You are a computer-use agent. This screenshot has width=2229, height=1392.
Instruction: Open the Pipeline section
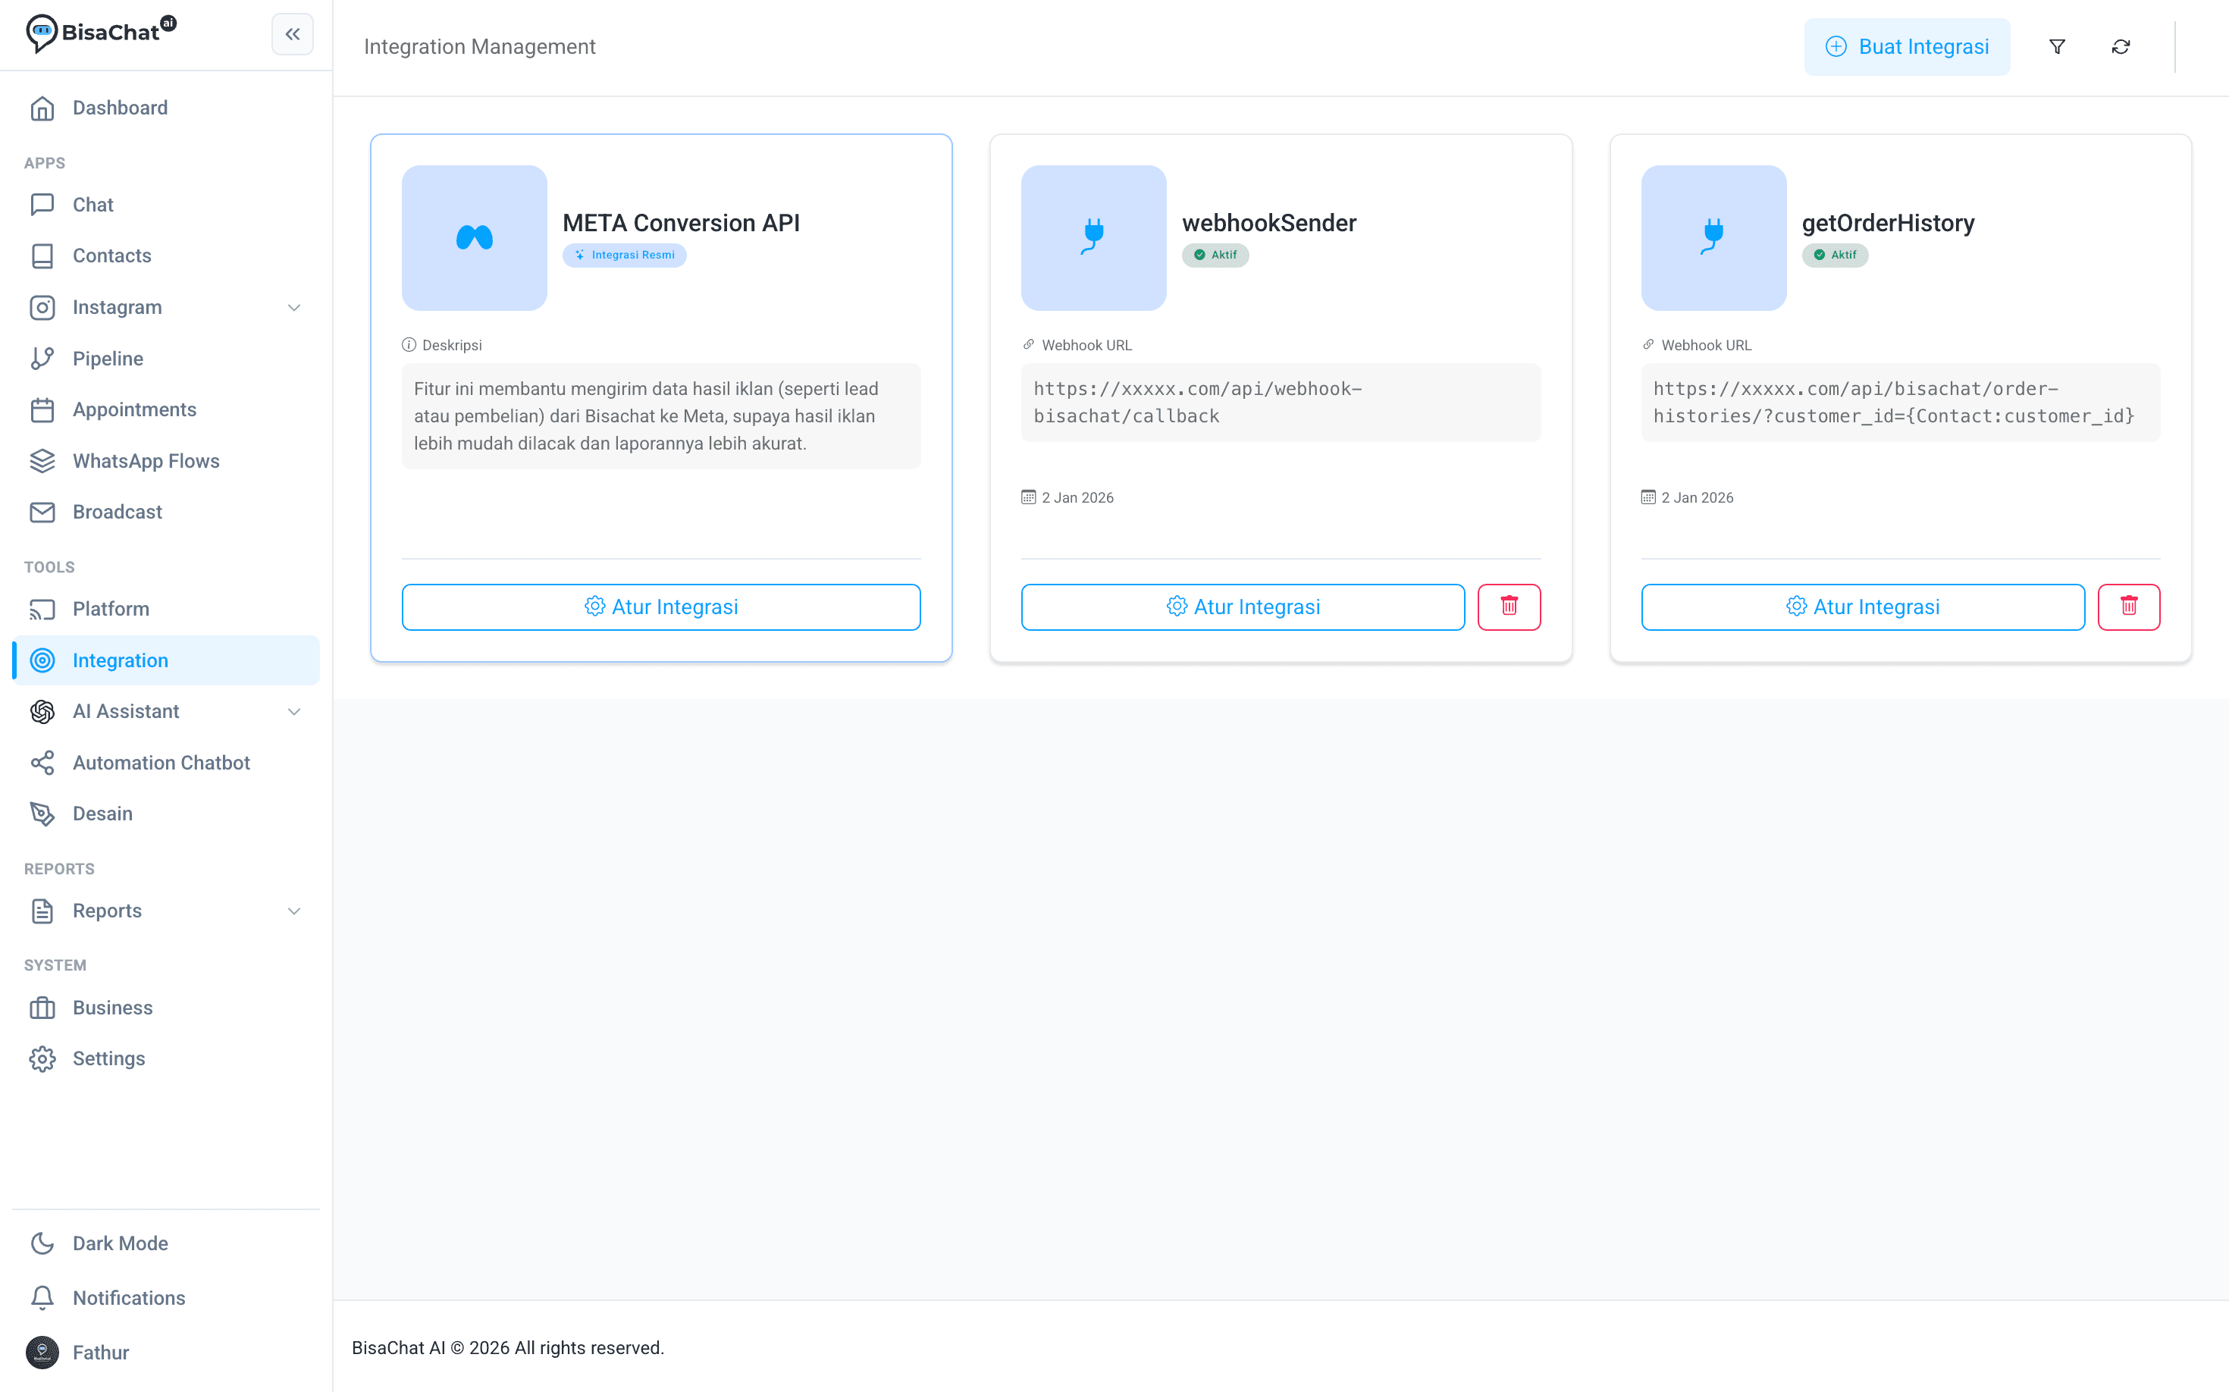tap(166, 358)
